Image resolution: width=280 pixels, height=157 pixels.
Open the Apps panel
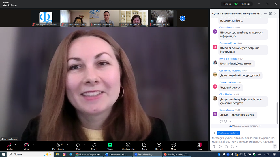coord(144,145)
